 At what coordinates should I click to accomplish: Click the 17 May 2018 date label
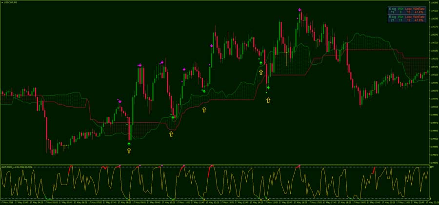point(7,202)
